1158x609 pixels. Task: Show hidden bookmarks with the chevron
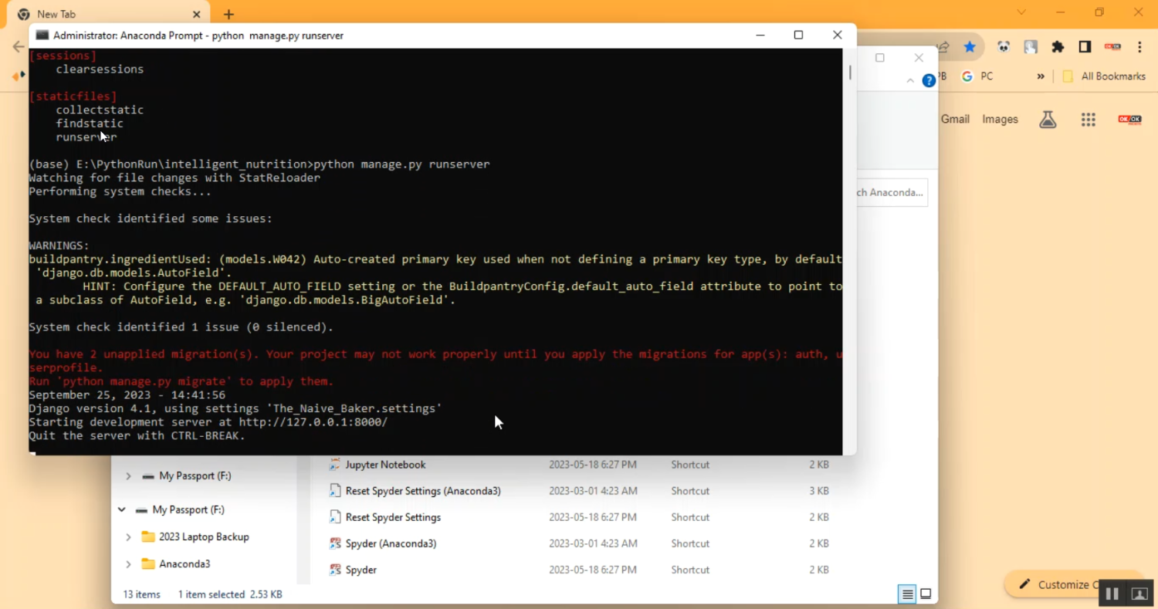pos(1041,76)
